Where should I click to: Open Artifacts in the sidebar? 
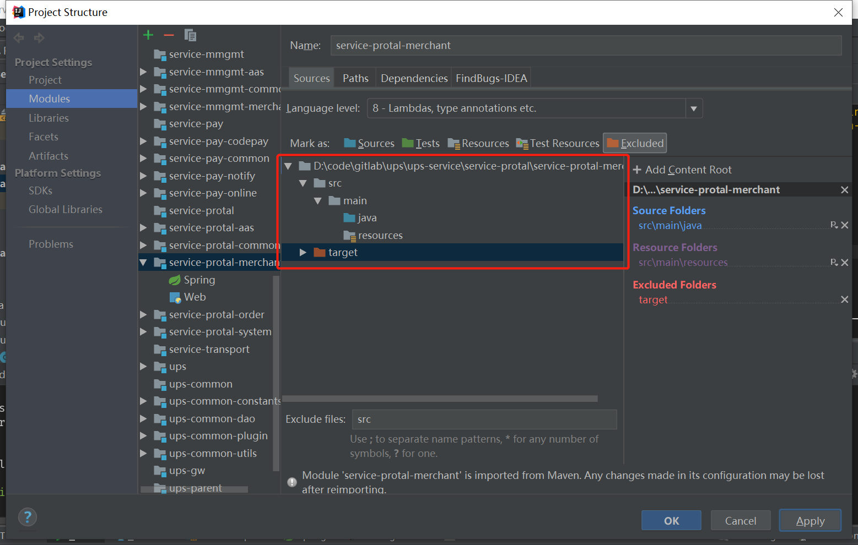tap(48, 156)
